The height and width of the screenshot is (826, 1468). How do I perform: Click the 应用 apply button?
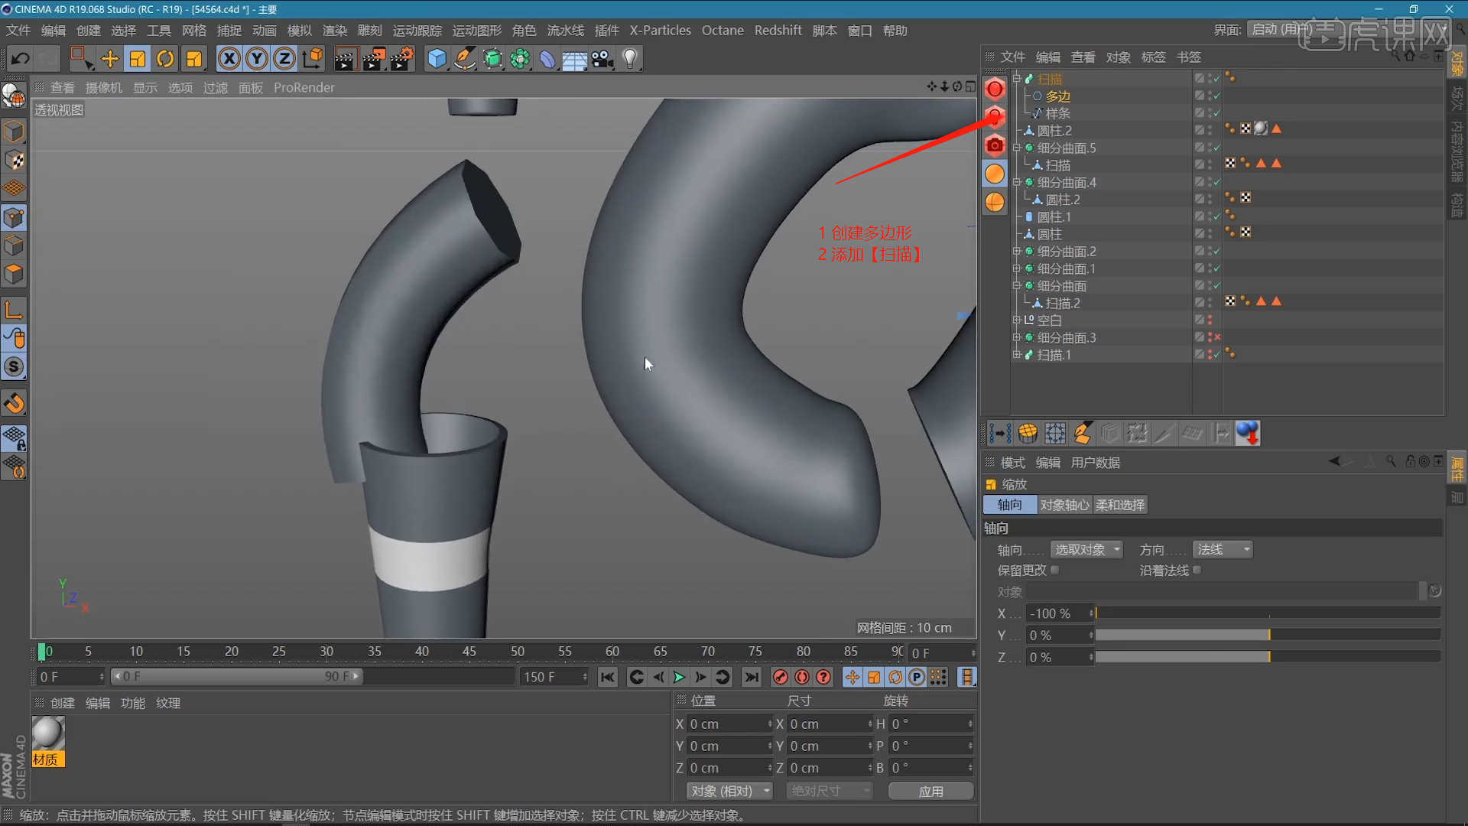930,791
